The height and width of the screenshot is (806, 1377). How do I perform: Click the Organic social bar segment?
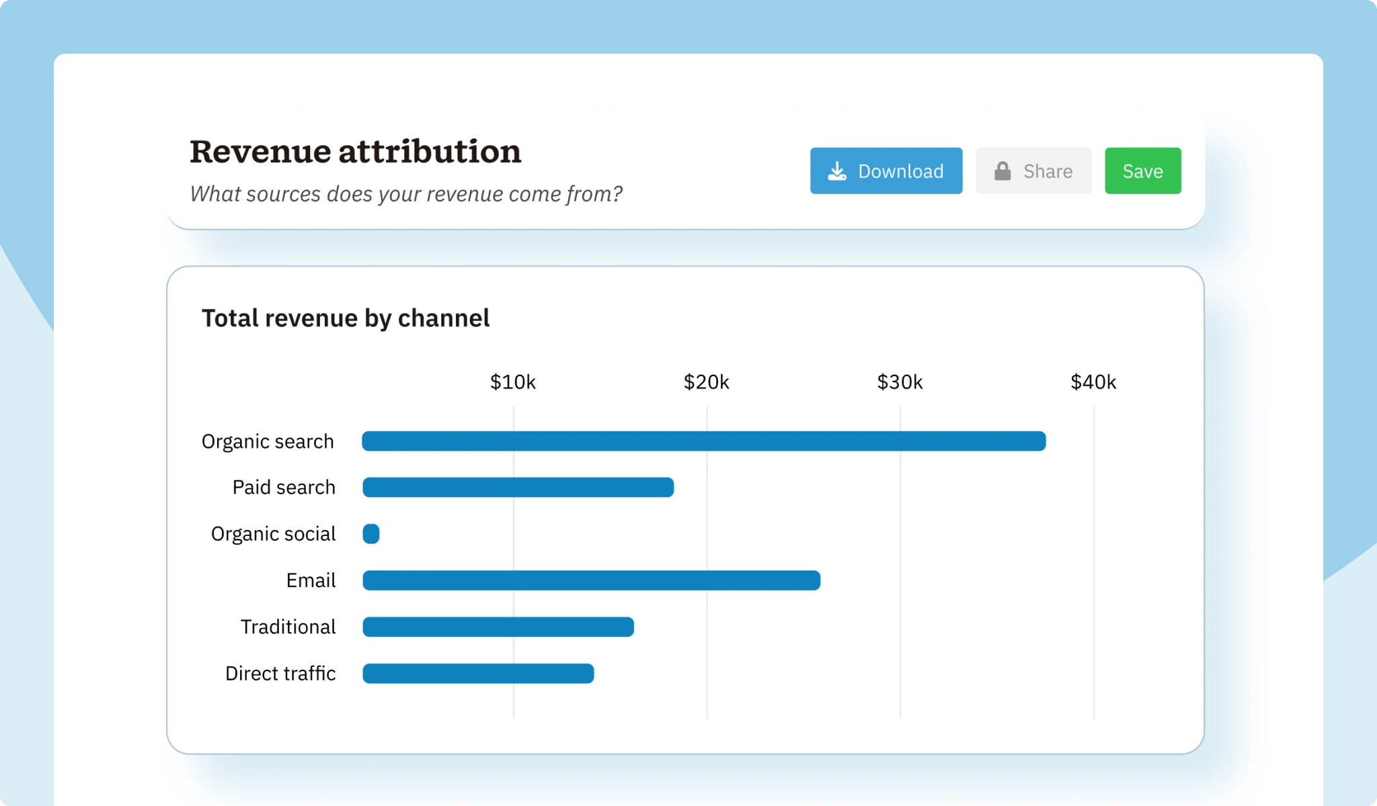[371, 533]
